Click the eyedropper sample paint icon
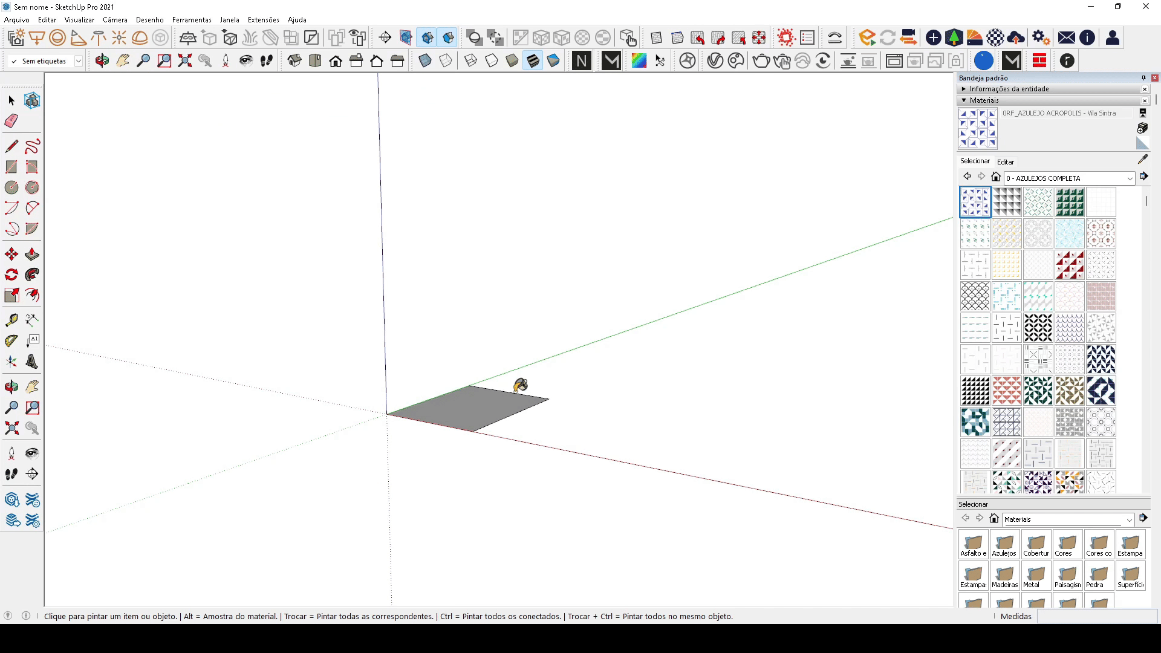The width and height of the screenshot is (1161, 653). click(x=1142, y=160)
